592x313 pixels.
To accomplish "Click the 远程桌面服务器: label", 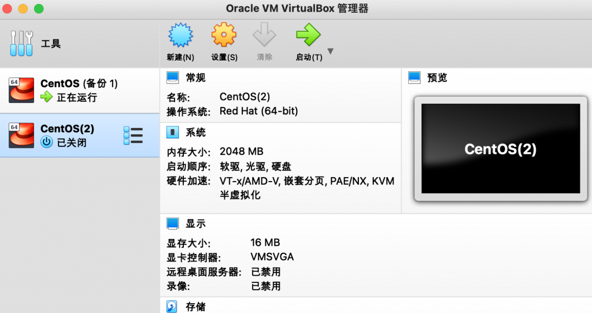I will pos(204,272).
